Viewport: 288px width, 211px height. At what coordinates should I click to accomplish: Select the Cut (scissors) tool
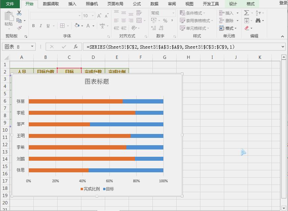[19, 13]
